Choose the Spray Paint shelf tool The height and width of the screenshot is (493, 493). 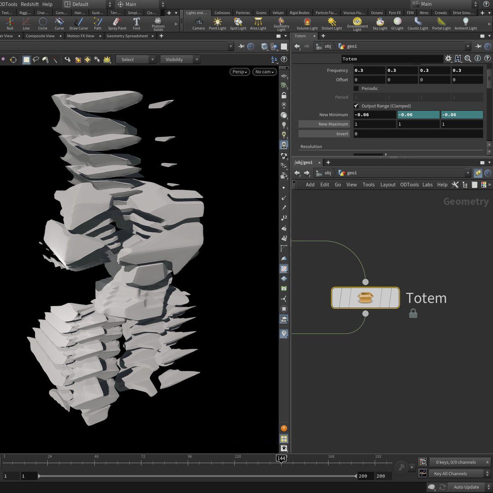(117, 23)
